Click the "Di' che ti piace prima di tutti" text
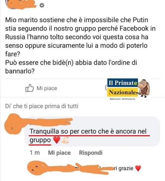165x181 pixels. point(42,106)
